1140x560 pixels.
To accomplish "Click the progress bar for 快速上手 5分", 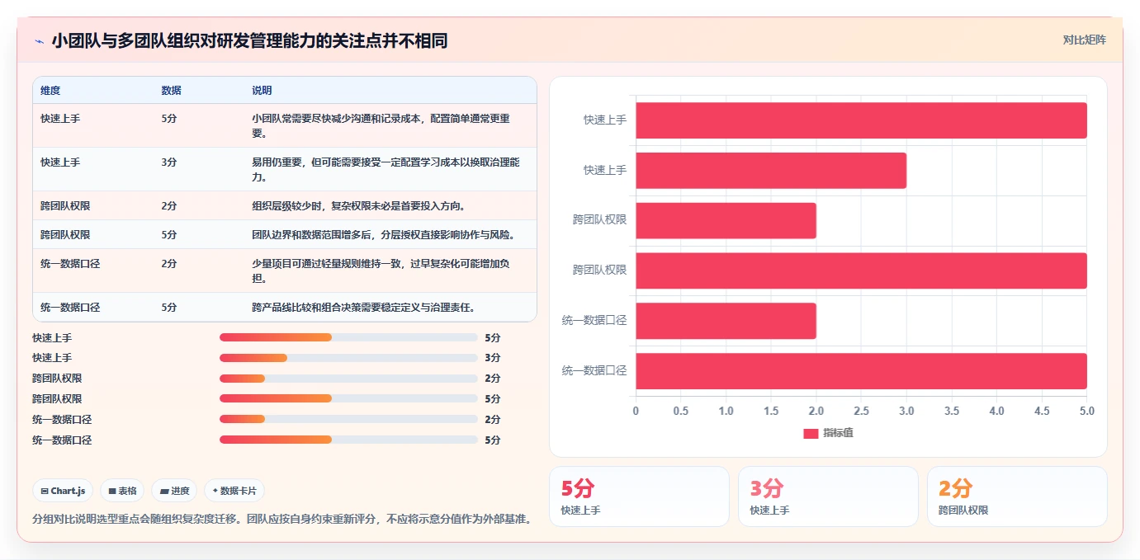I will point(348,337).
